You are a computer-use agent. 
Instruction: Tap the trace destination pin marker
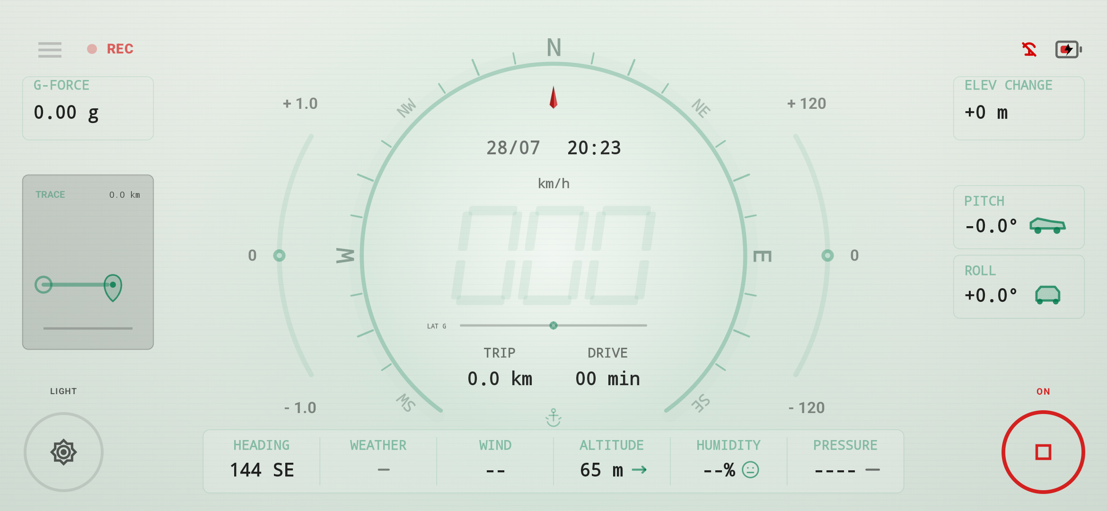pyautogui.click(x=113, y=287)
